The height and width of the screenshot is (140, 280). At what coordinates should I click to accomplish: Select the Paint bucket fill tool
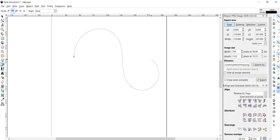(x=2, y=87)
